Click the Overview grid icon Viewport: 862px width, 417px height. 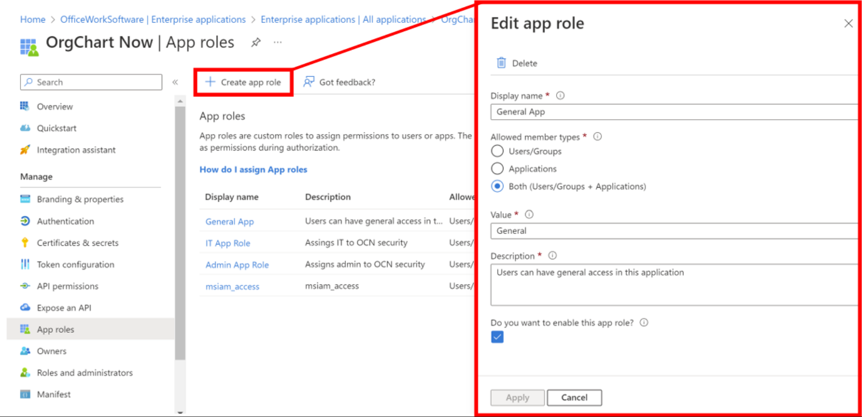25,106
